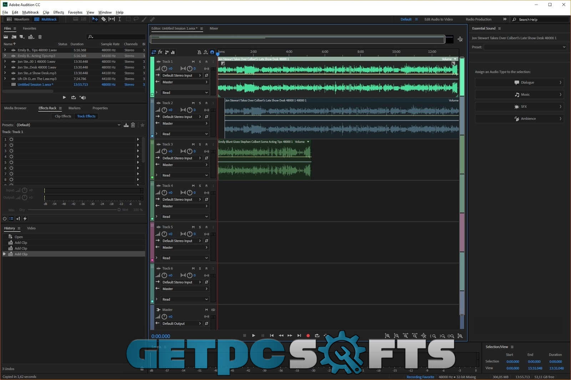Viewport: 571px width, 380px height.
Task: Open the Track 2 Default Stereo Input selector
Action: (182, 117)
